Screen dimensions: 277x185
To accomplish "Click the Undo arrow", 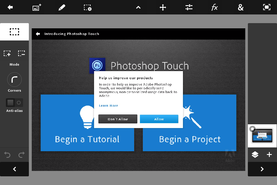I will click(7, 155).
